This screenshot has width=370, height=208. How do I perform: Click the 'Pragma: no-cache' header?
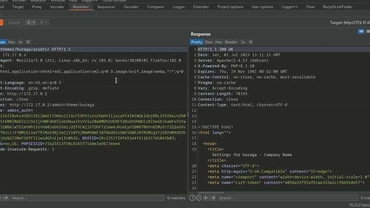217,83
